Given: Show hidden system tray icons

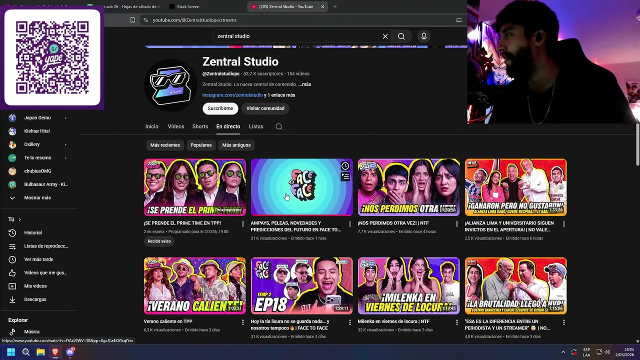Looking at the screenshot, I should click(x=563, y=352).
